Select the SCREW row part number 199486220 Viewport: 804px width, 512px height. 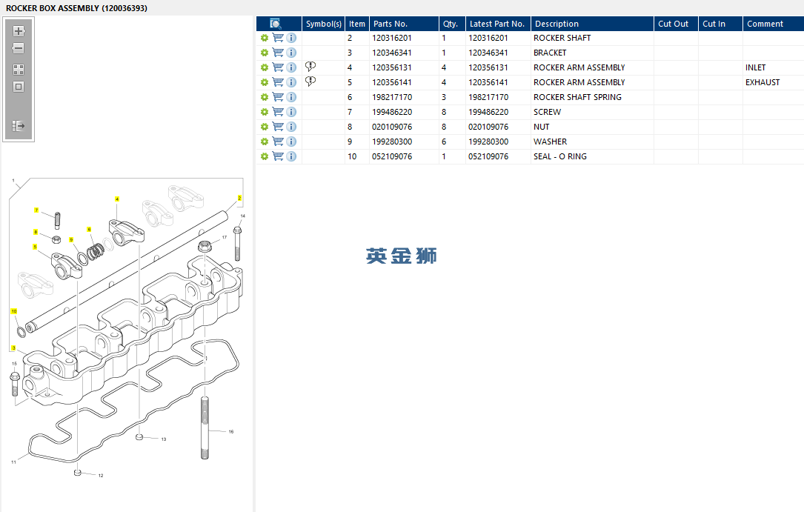pos(392,112)
